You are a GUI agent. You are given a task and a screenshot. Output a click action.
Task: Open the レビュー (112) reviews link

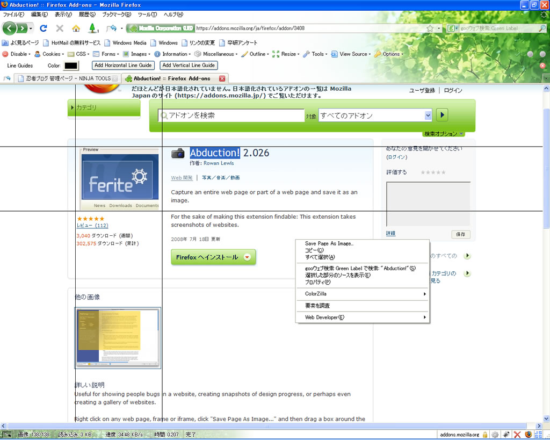click(x=92, y=226)
